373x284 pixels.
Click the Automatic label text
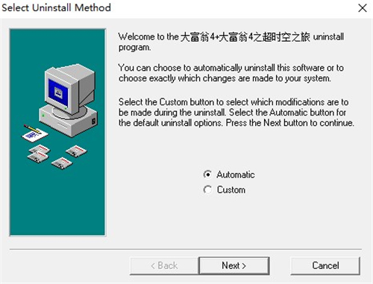tap(236, 174)
